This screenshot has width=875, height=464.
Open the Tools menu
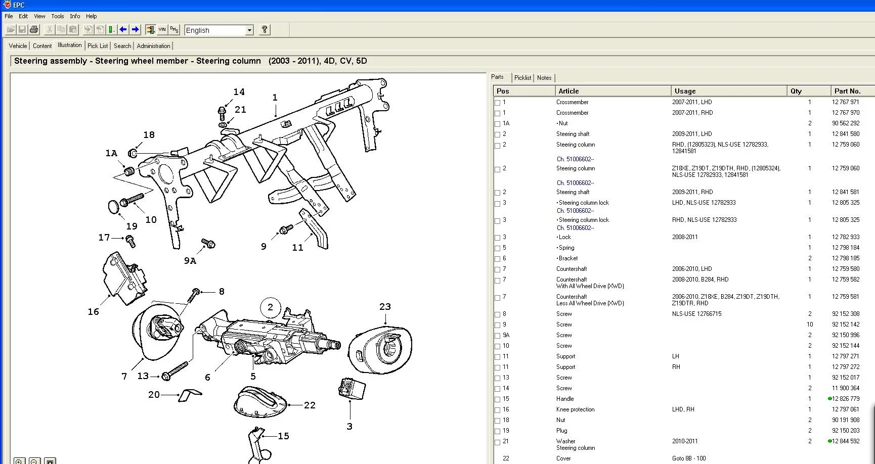pyautogui.click(x=58, y=16)
